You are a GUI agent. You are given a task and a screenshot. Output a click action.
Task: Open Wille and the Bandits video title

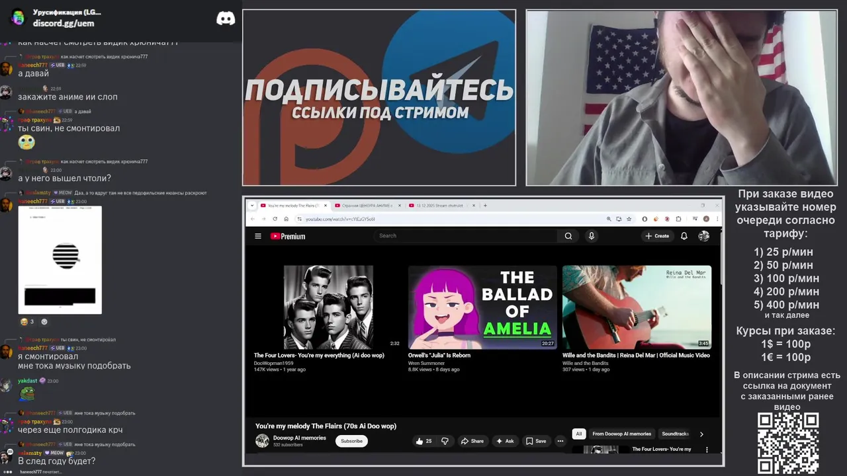636,356
